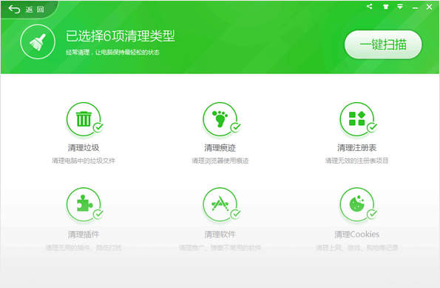Uncheck the checkmark on 清理软件

235,215
